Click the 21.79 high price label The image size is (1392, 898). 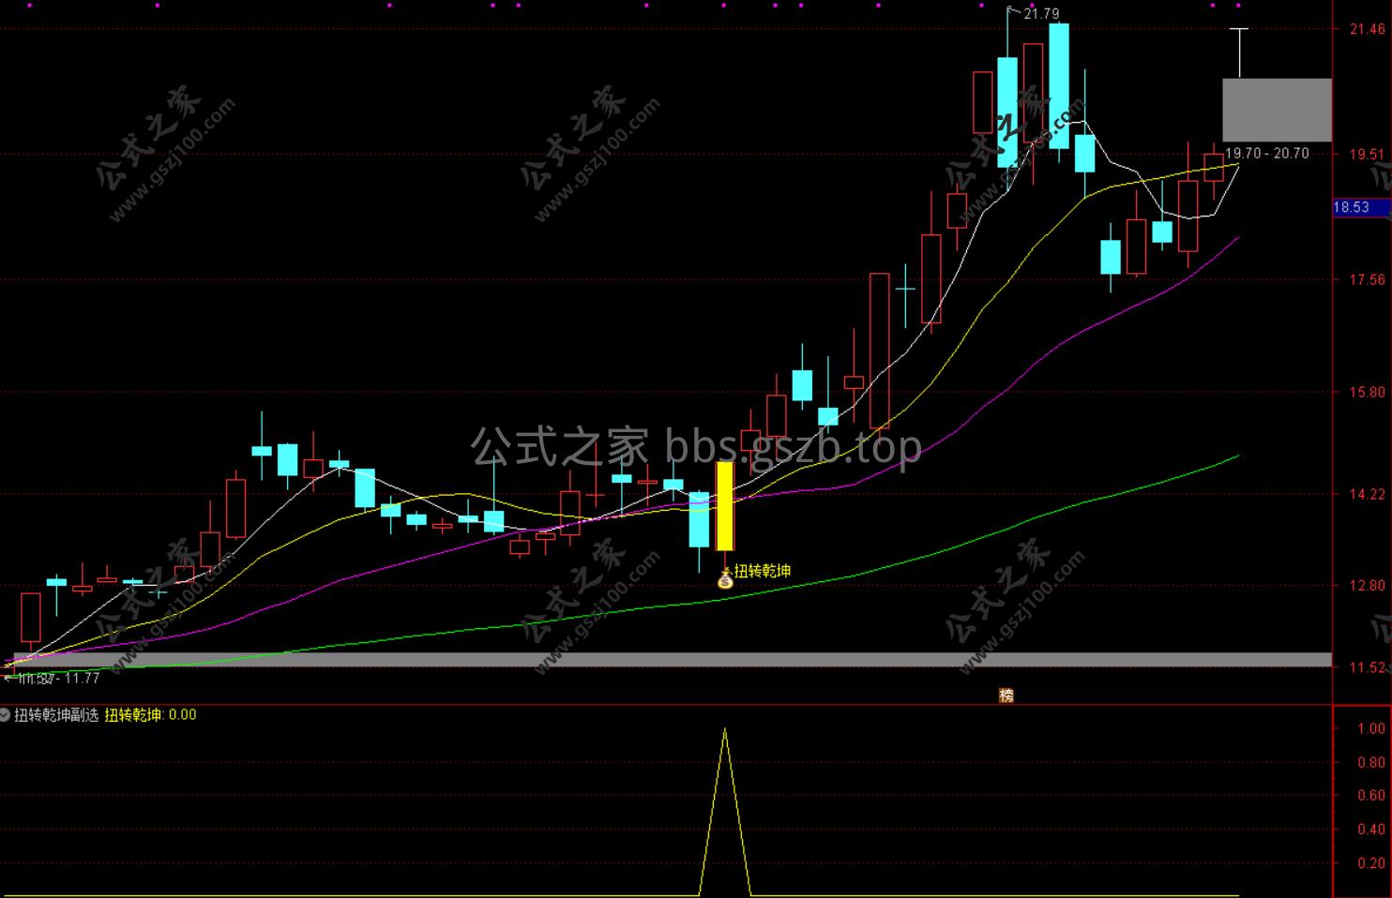point(1041,13)
